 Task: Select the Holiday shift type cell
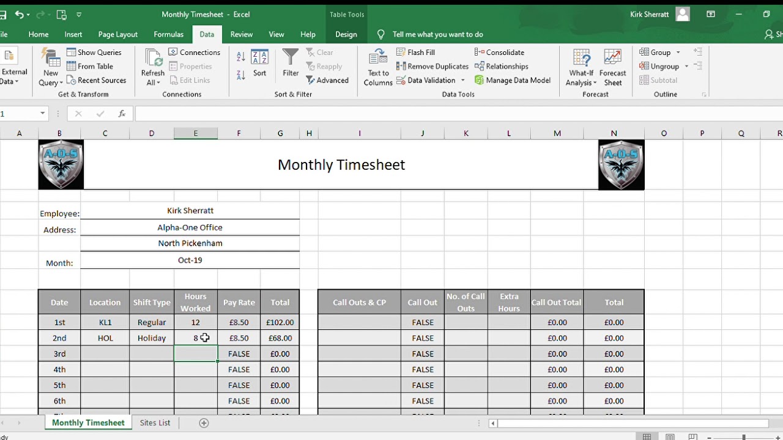[152, 338]
